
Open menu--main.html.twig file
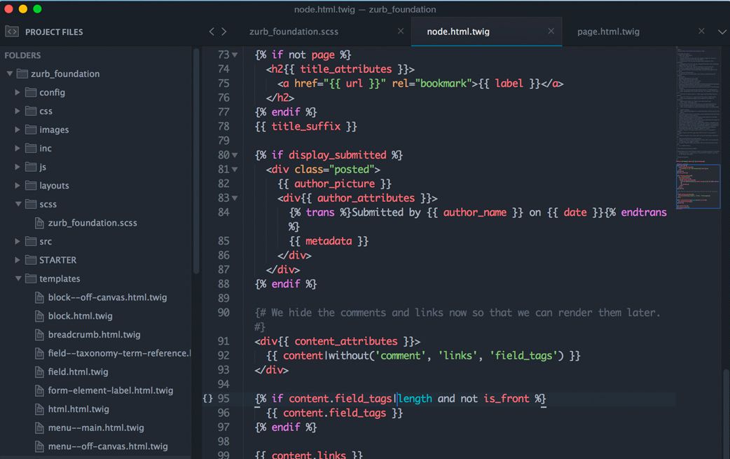coord(96,427)
